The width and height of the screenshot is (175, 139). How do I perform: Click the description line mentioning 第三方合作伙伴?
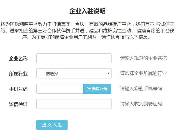(x=87, y=31)
